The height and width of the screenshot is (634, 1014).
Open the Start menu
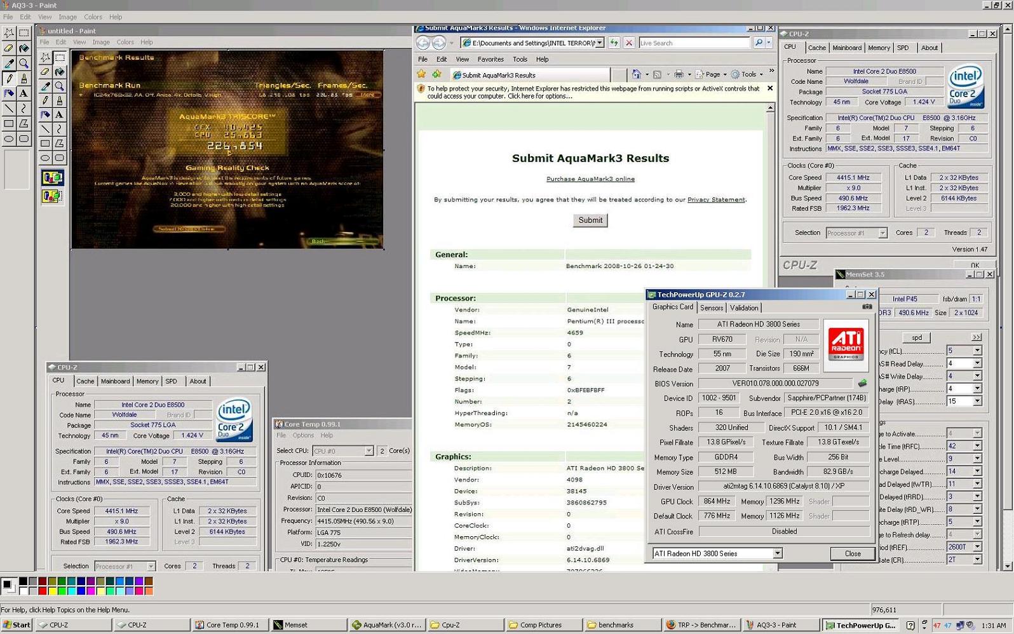pyautogui.click(x=17, y=625)
